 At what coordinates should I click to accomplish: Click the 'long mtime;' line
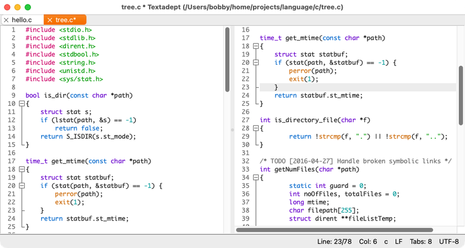309,202
